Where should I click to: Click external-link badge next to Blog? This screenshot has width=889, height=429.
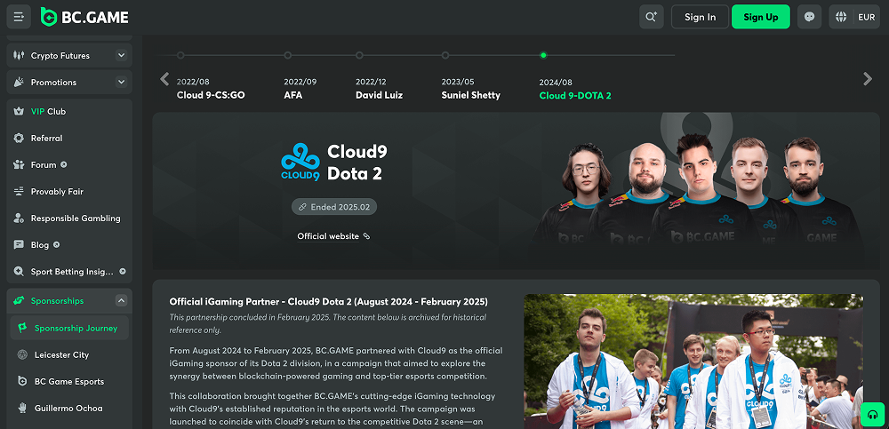click(56, 245)
